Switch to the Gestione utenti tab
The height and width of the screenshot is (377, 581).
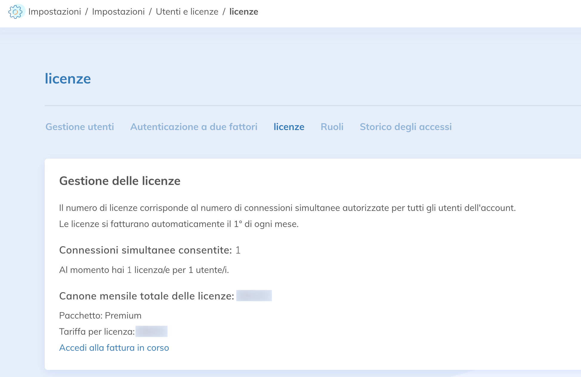(x=80, y=127)
